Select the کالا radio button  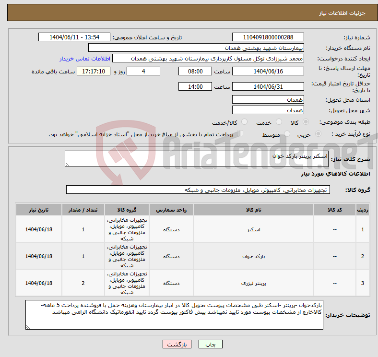click(306, 122)
